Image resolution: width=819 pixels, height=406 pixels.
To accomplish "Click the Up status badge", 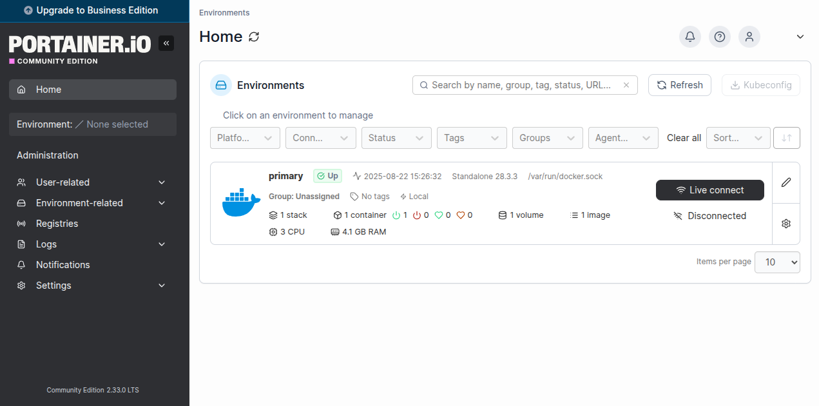I will click(x=328, y=176).
